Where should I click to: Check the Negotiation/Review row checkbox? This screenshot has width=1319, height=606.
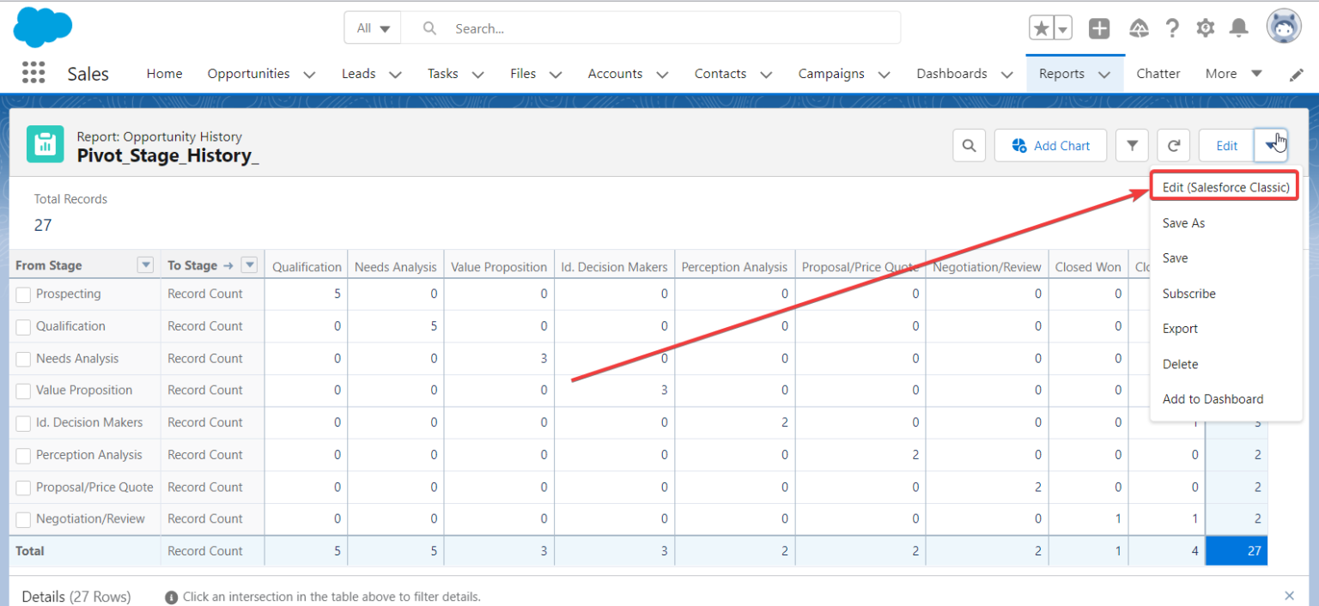pos(22,519)
